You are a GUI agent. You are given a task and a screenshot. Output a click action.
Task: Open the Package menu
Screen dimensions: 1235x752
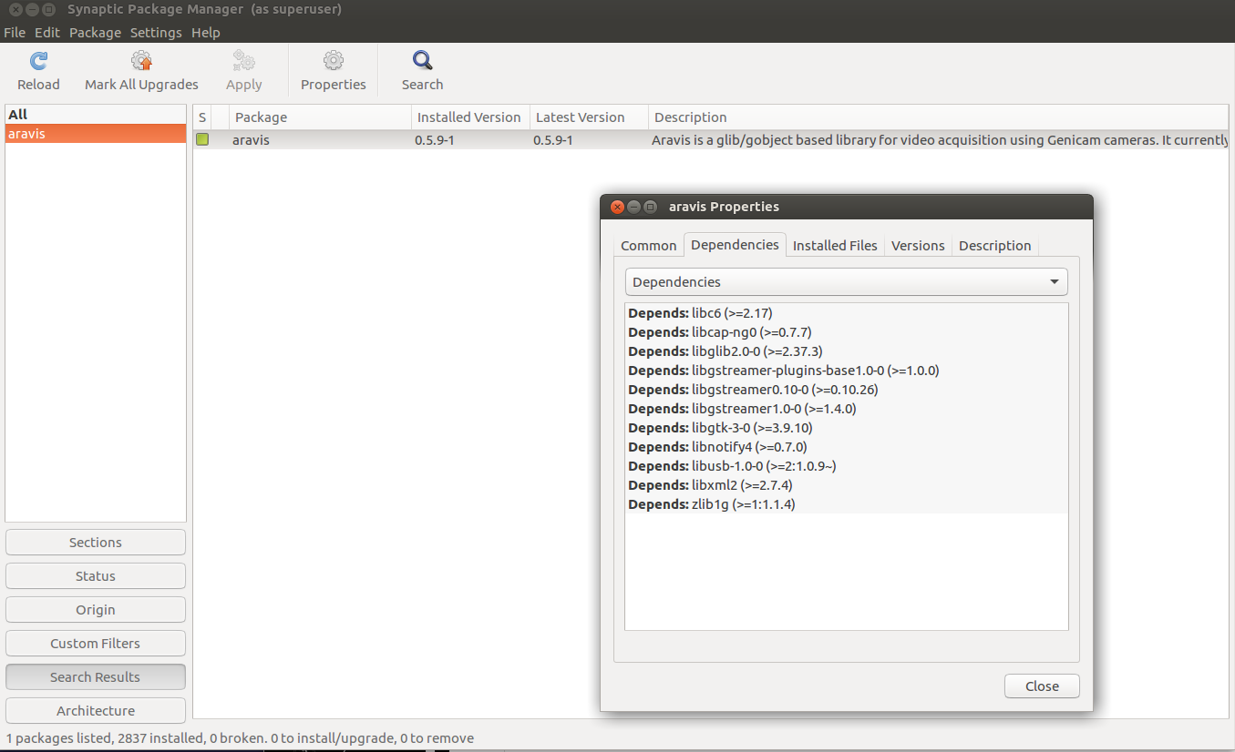pos(95,33)
